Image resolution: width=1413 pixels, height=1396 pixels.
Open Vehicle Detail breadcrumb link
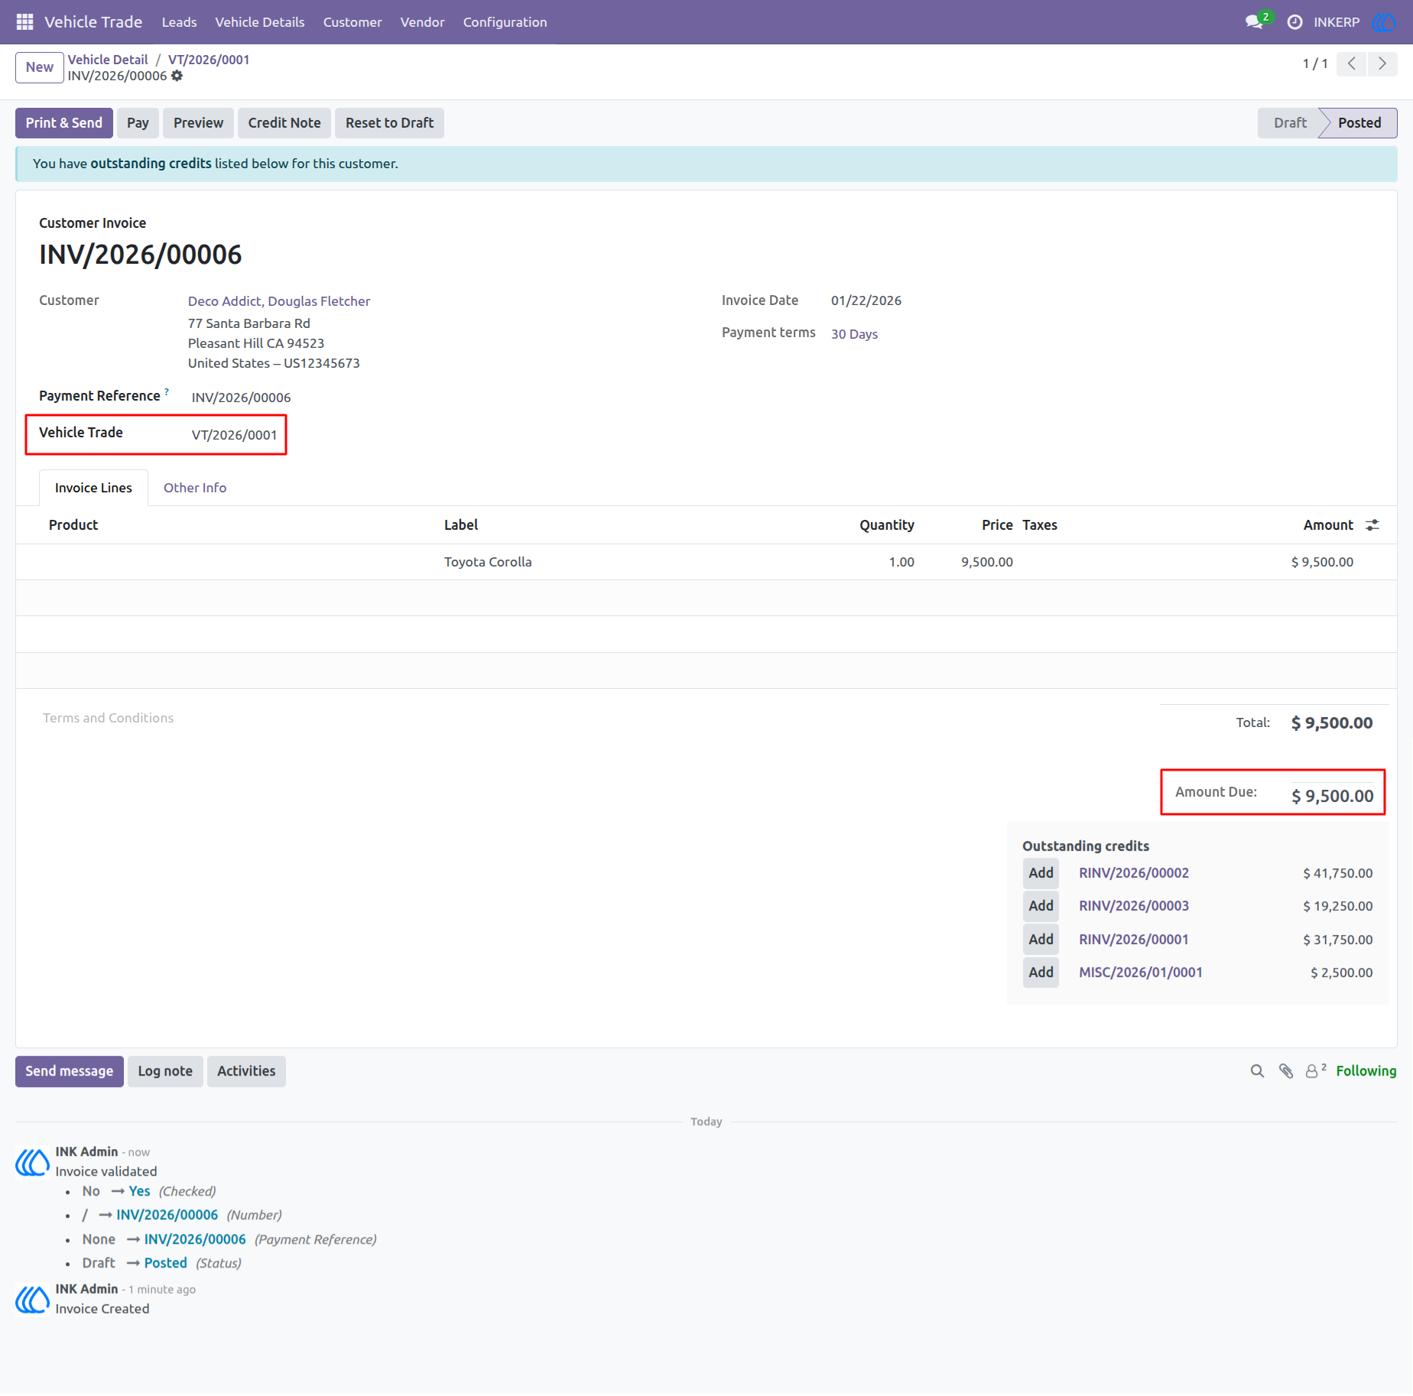point(108,60)
